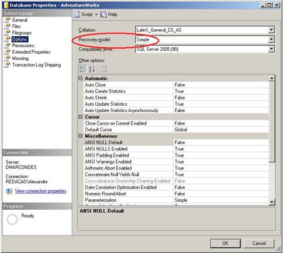Collapse the Miscellaneous category

pos(81,136)
